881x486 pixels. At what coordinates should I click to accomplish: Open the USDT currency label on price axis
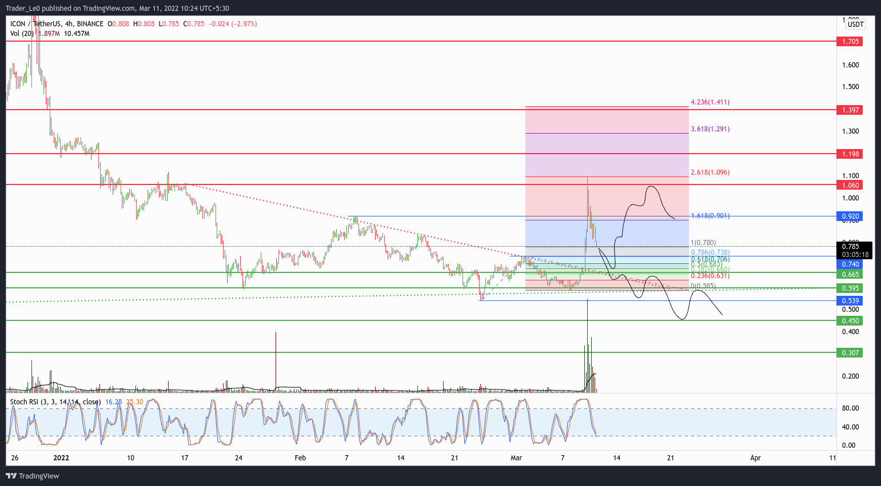click(x=855, y=25)
